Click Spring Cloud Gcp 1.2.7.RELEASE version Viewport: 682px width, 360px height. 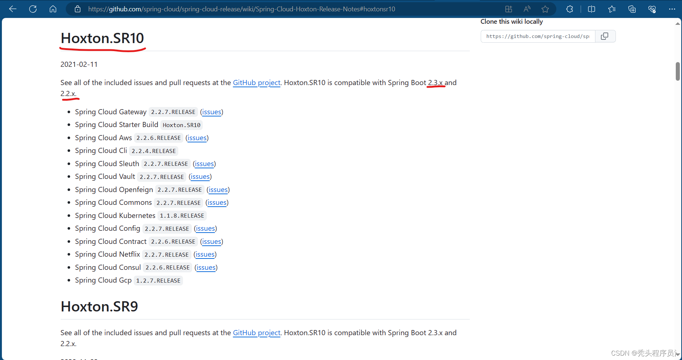(x=158, y=281)
